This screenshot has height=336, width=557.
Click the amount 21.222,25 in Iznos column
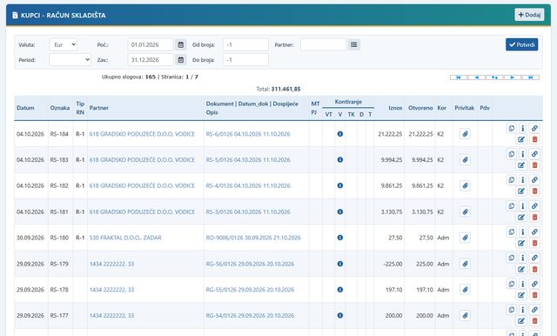[x=390, y=134]
